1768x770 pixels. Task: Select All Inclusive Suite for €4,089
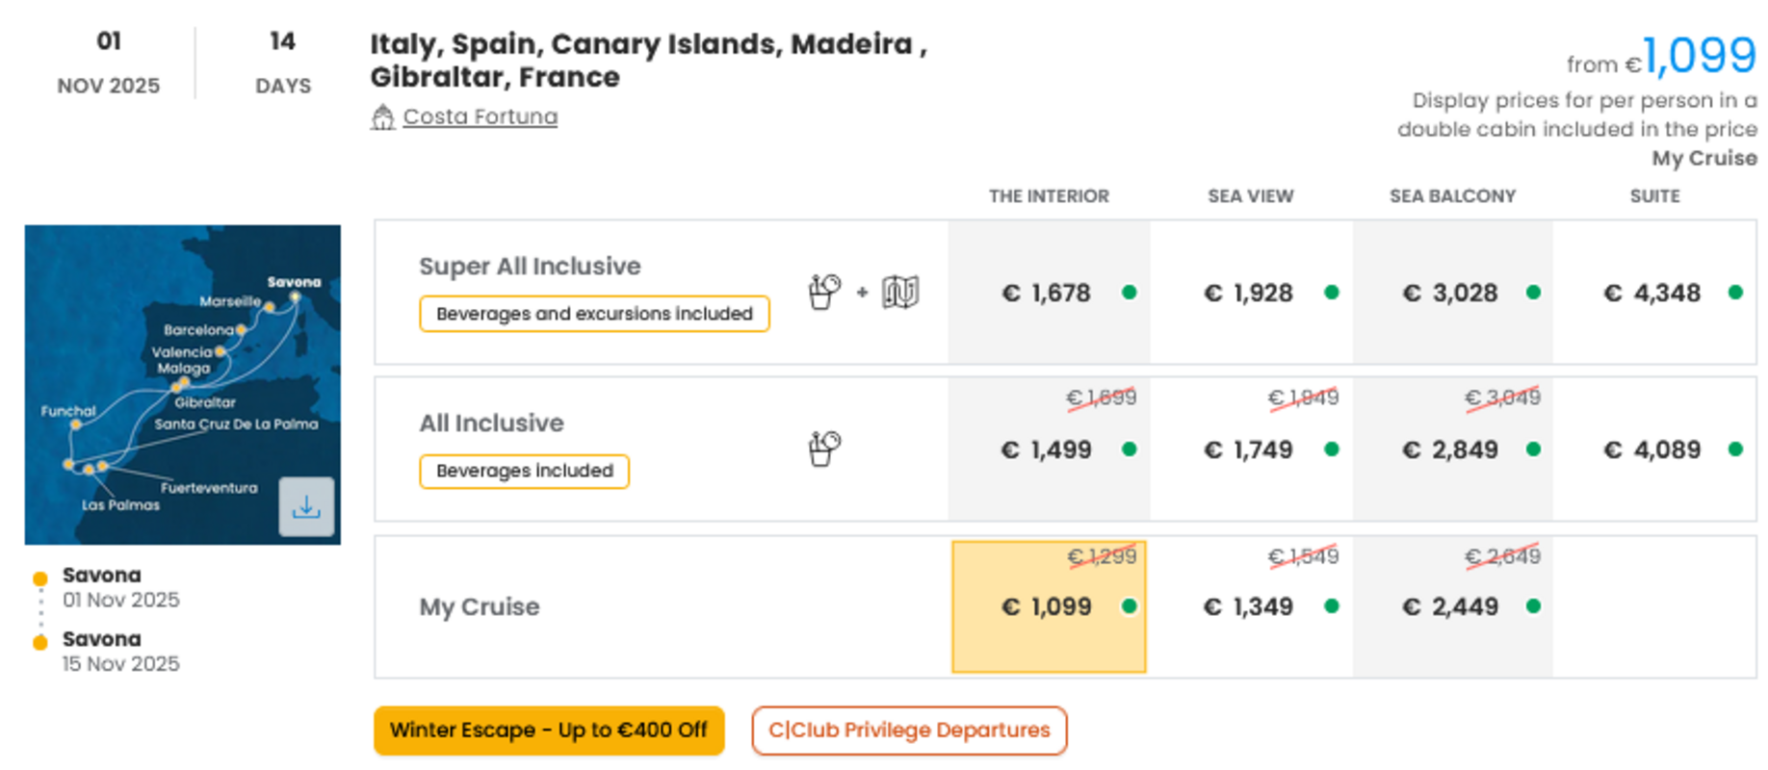[x=1654, y=449]
